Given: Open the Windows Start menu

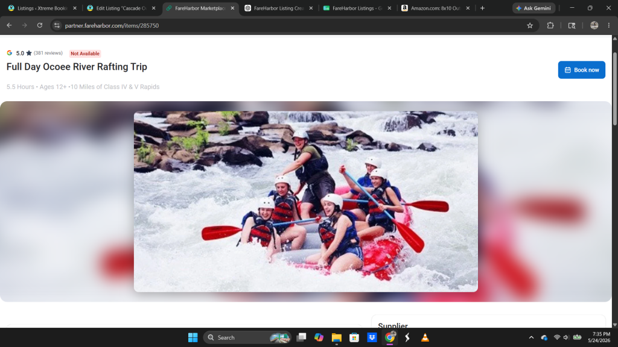Looking at the screenshot, I should pos(193,337).
